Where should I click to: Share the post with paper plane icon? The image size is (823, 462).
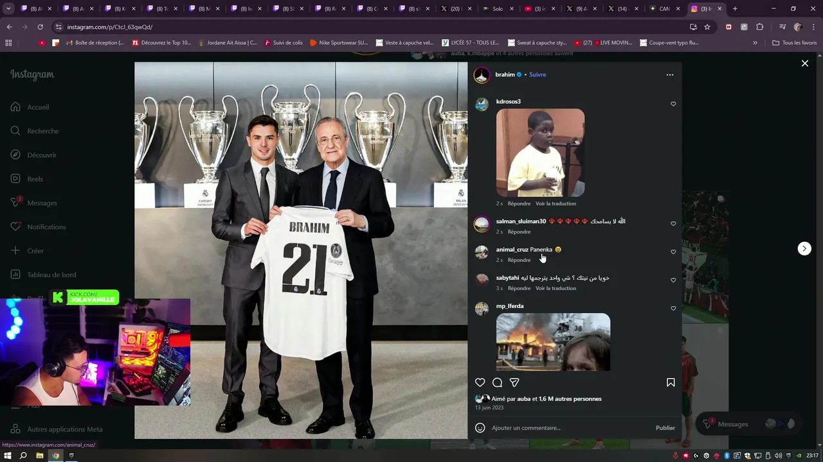(x=514, y=382)
